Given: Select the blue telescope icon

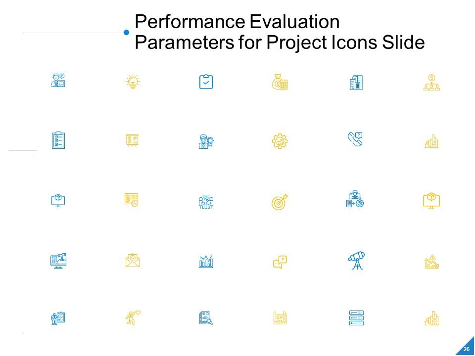Looking at the screenshot, I should click(356, 261).
